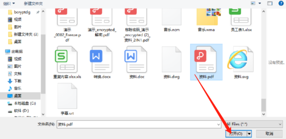This screenshot has width=286, height=139.
Task: Click the 下载 blue arrow icon
Action: (x=10, y=81)
